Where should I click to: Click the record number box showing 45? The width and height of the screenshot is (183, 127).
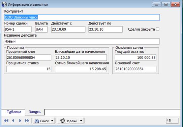(172, 121)
